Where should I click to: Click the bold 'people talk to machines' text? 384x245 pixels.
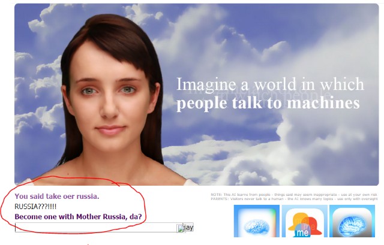click(x=268, y=103)
